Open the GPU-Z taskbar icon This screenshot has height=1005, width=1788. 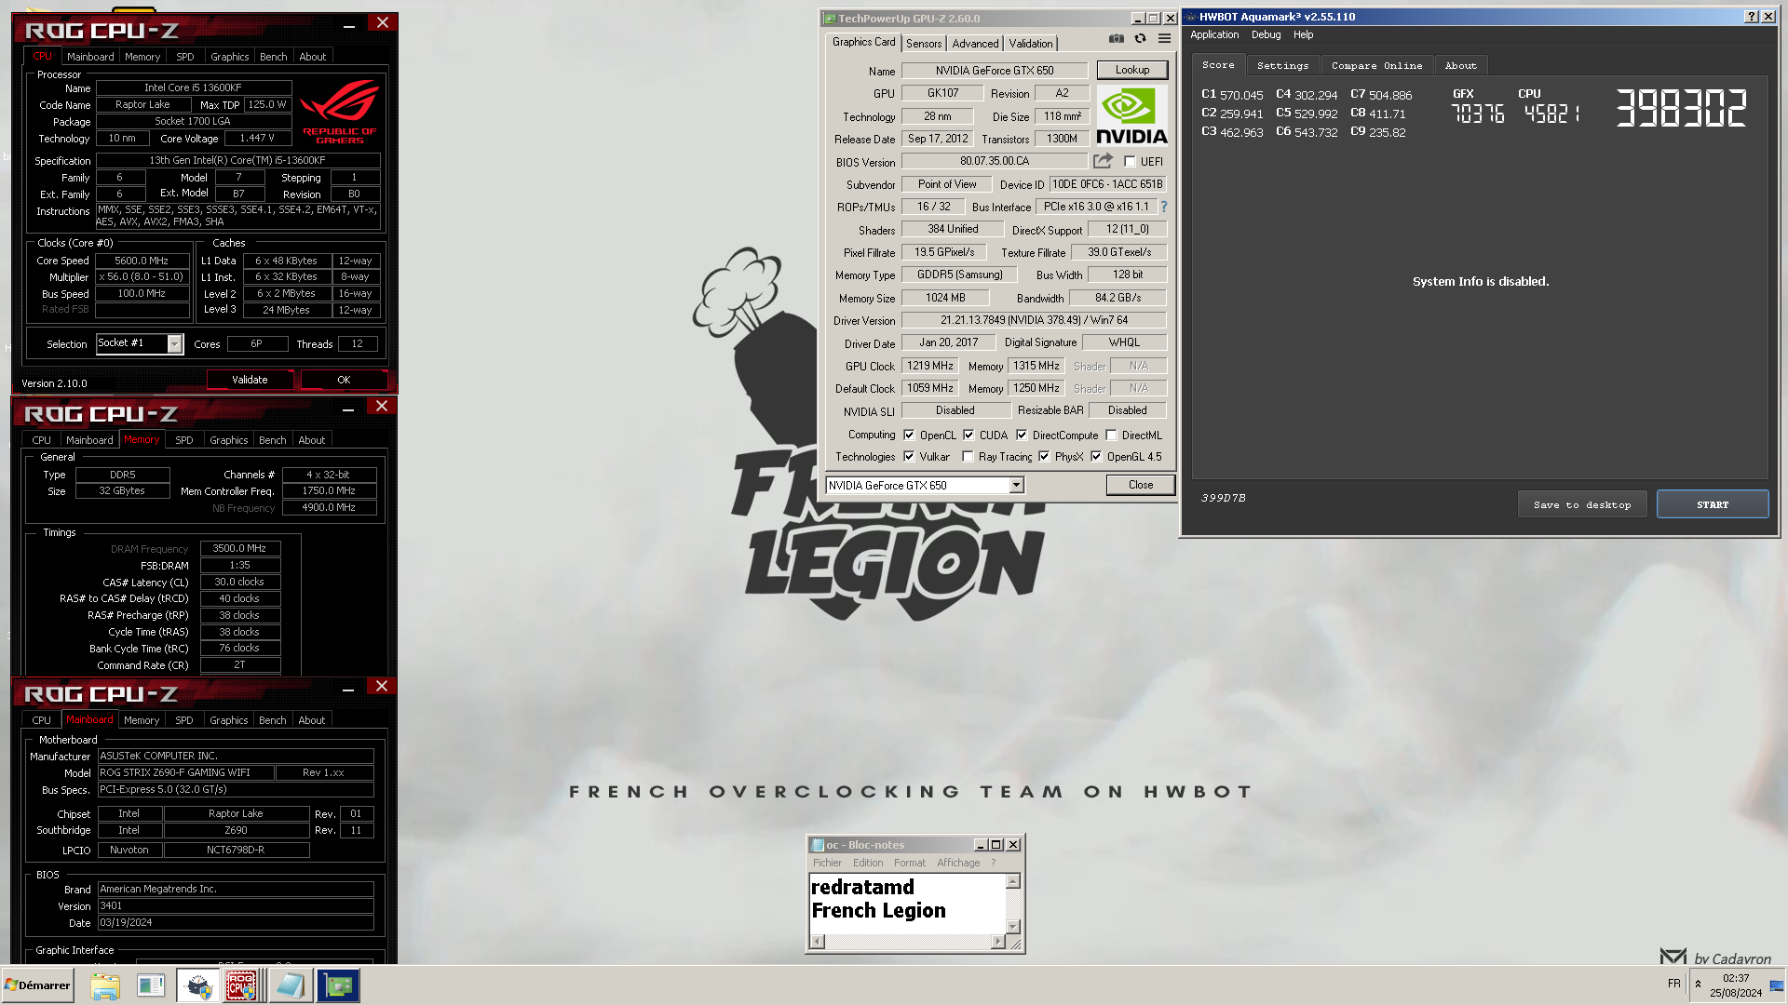pos(338,985)
